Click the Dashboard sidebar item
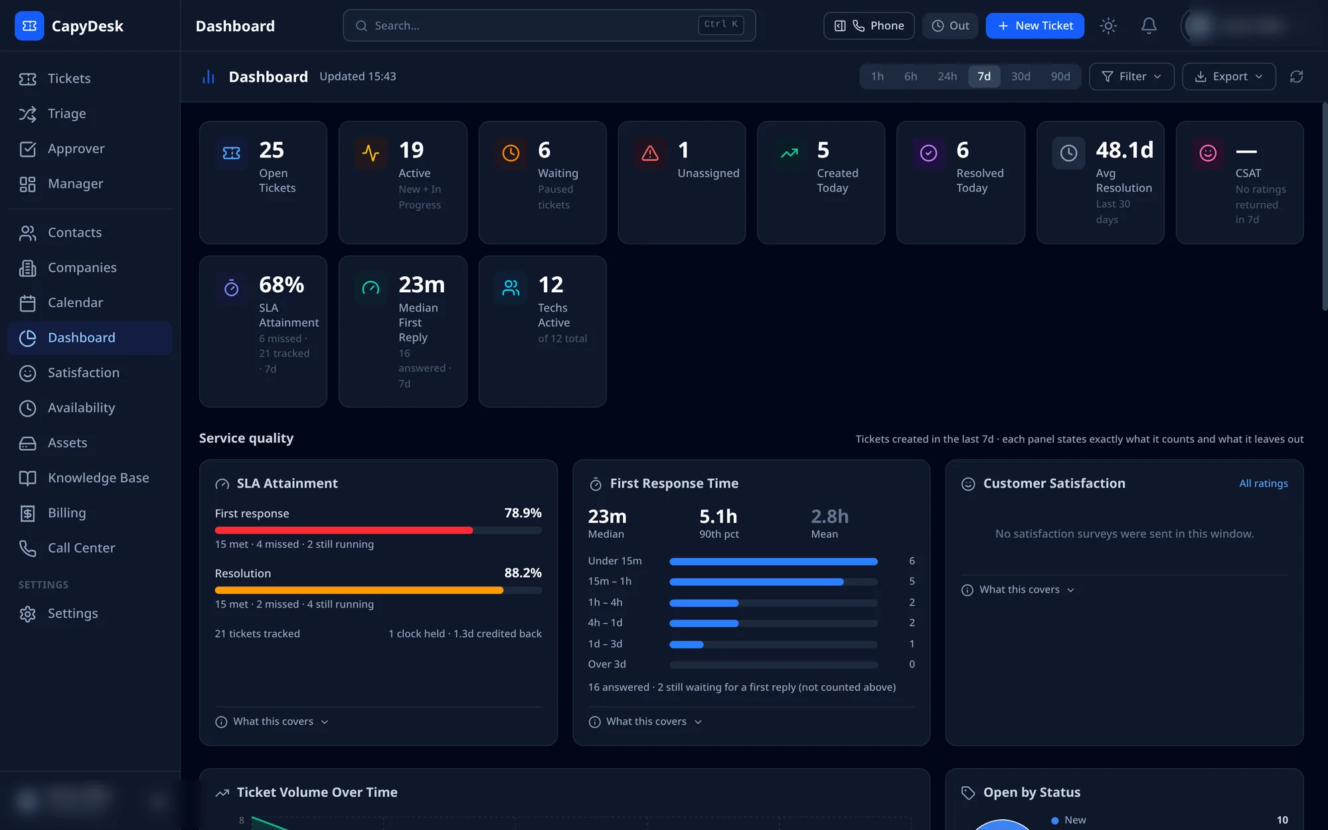 (90, 338)
